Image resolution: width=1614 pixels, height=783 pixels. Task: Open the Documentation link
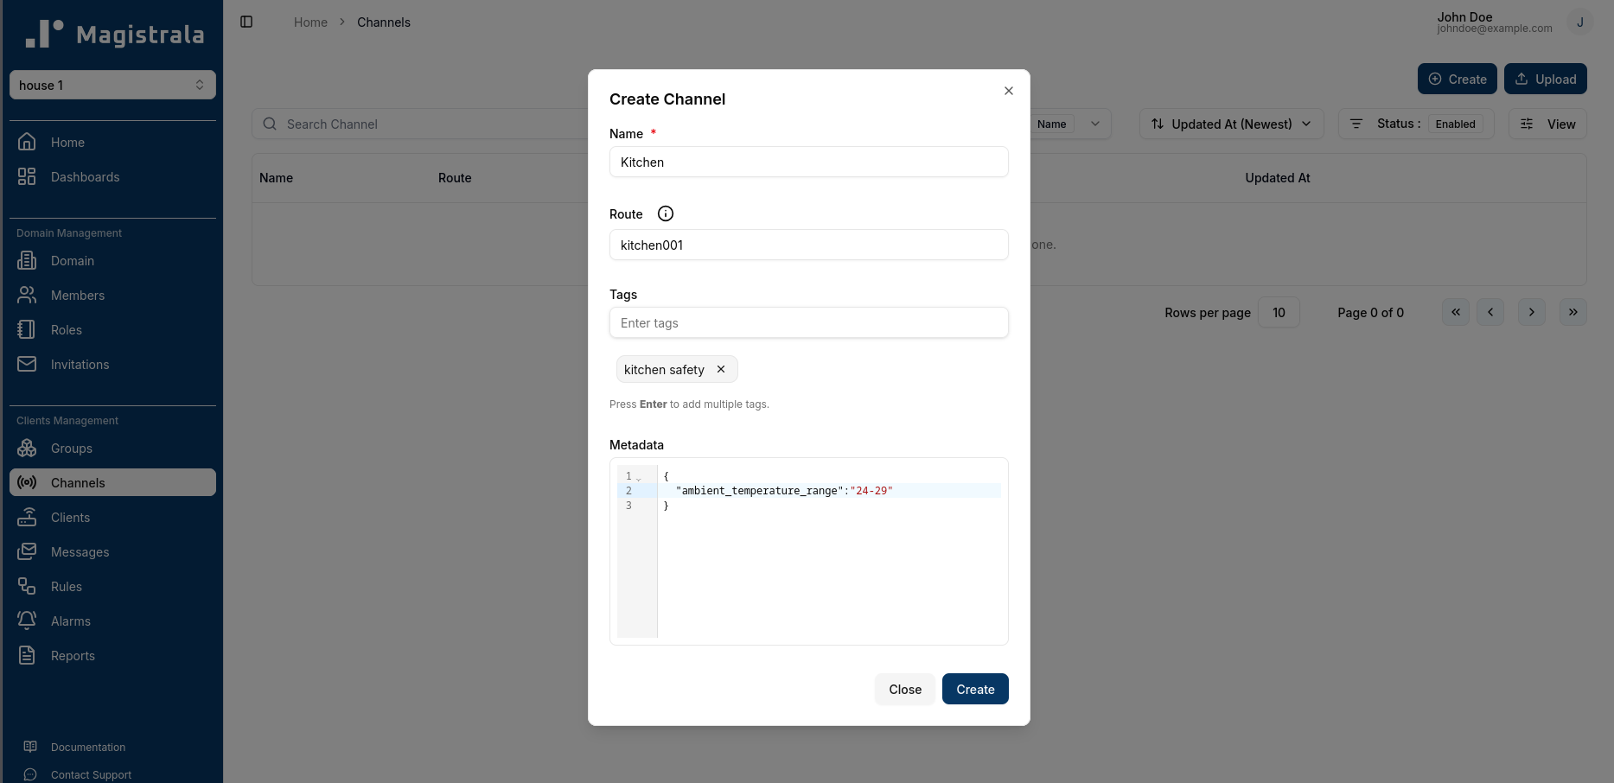pyautogui.click(x=87, y=747)
